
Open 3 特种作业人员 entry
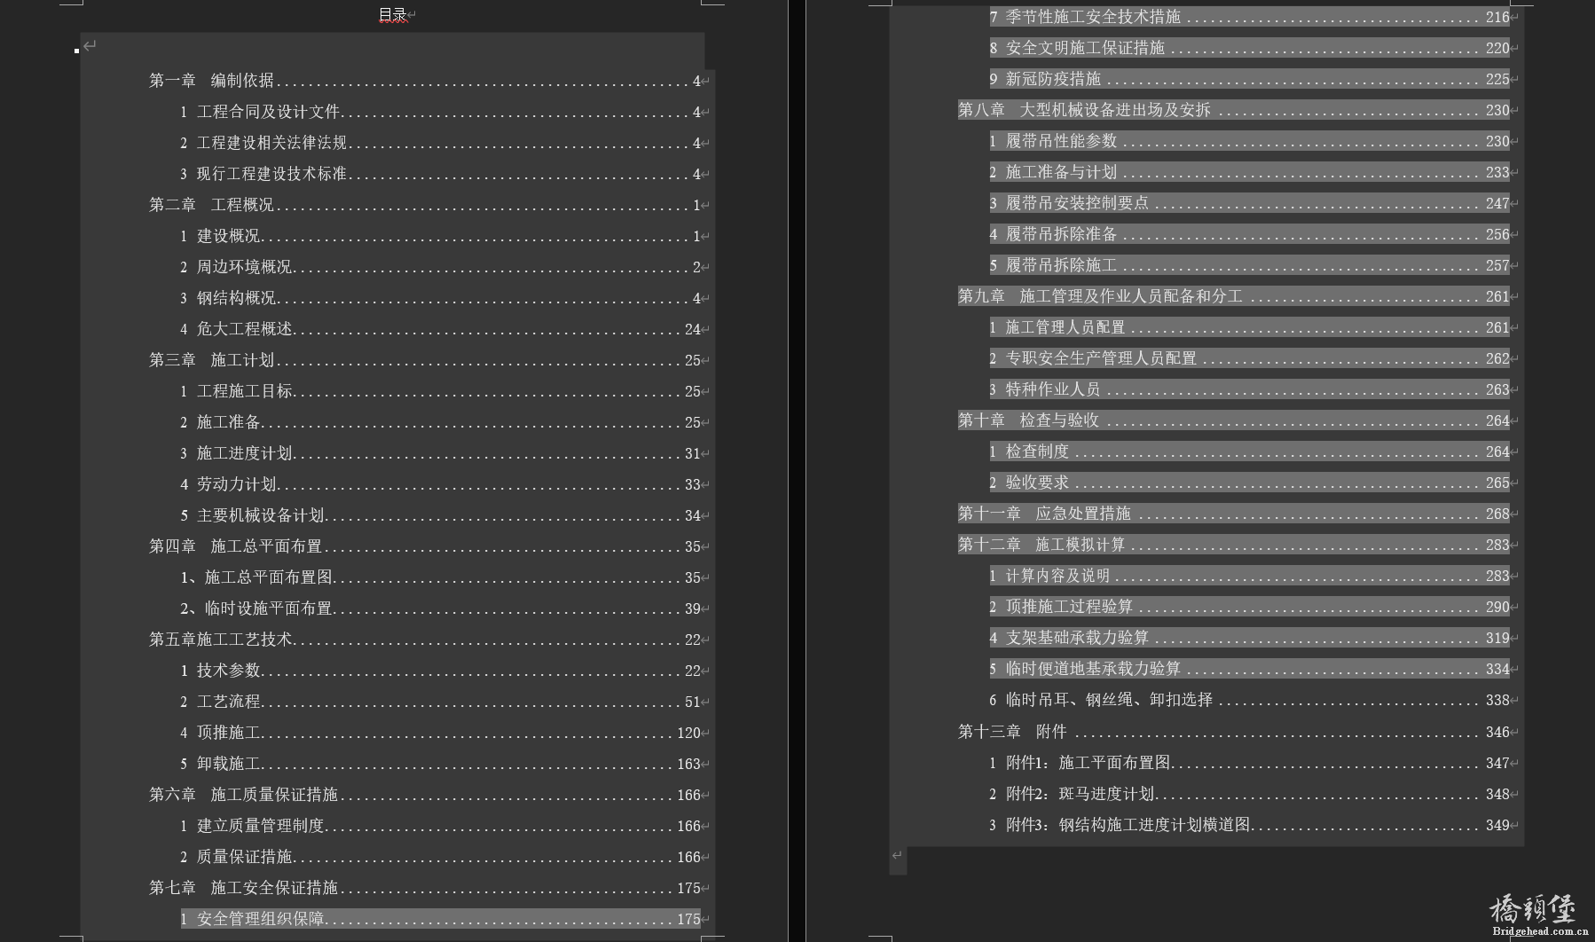point(1250,389)
